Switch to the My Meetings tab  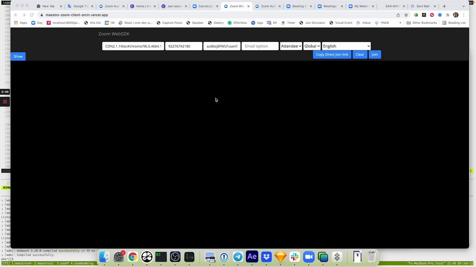(361, 6)
